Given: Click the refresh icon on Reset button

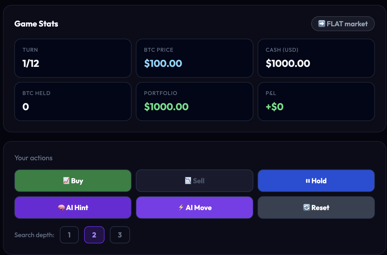Looking at the screenshot, I should pyautogui.click(x=306, y=207).
